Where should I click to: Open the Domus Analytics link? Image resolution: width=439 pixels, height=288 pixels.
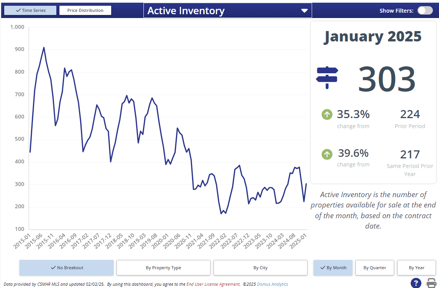272,284
